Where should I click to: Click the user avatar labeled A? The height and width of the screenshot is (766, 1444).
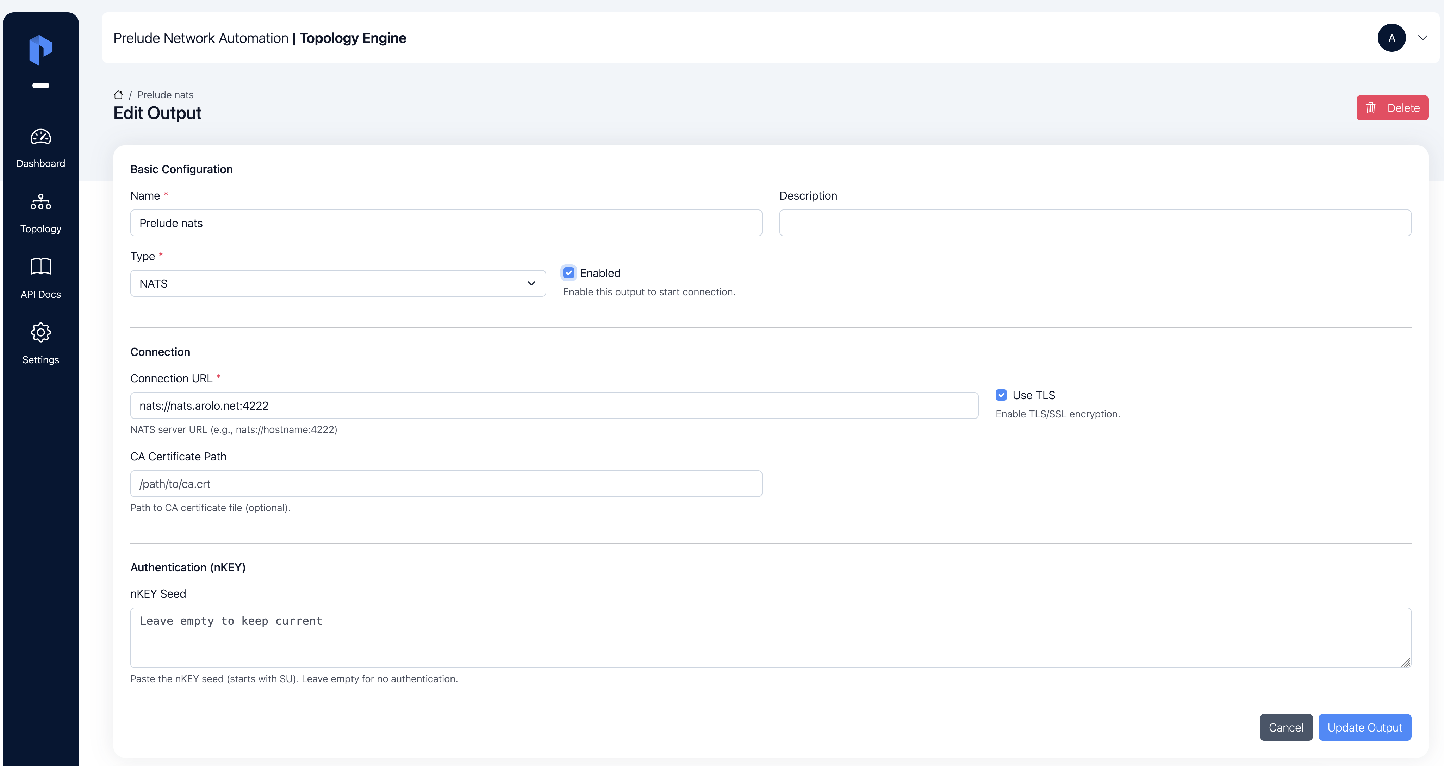1391,38
